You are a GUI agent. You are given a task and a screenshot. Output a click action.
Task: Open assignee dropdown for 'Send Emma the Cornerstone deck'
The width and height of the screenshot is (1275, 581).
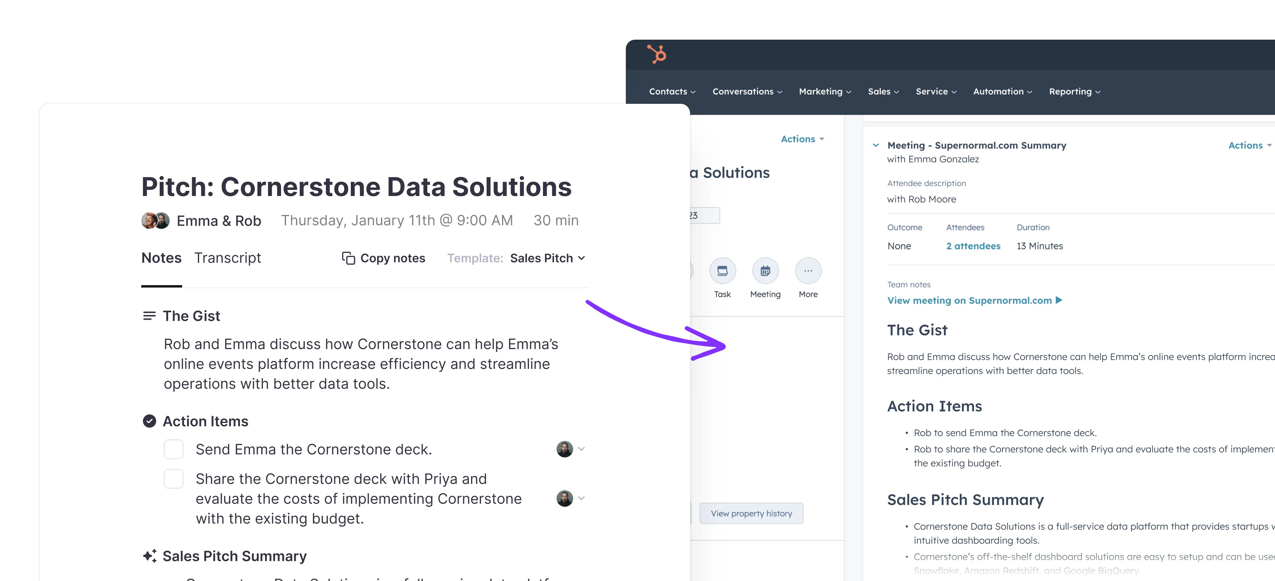[x=581, y=449]
